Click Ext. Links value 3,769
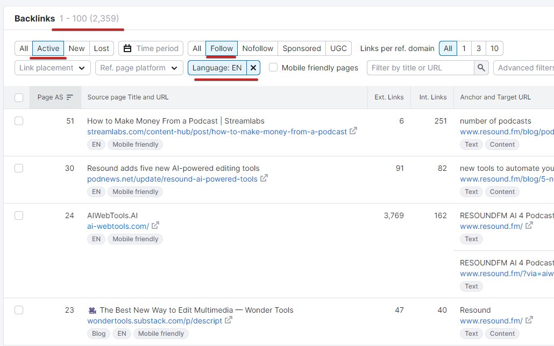This screenshot has height=346, width=554. pyautogui.click(x=394, y=216)
